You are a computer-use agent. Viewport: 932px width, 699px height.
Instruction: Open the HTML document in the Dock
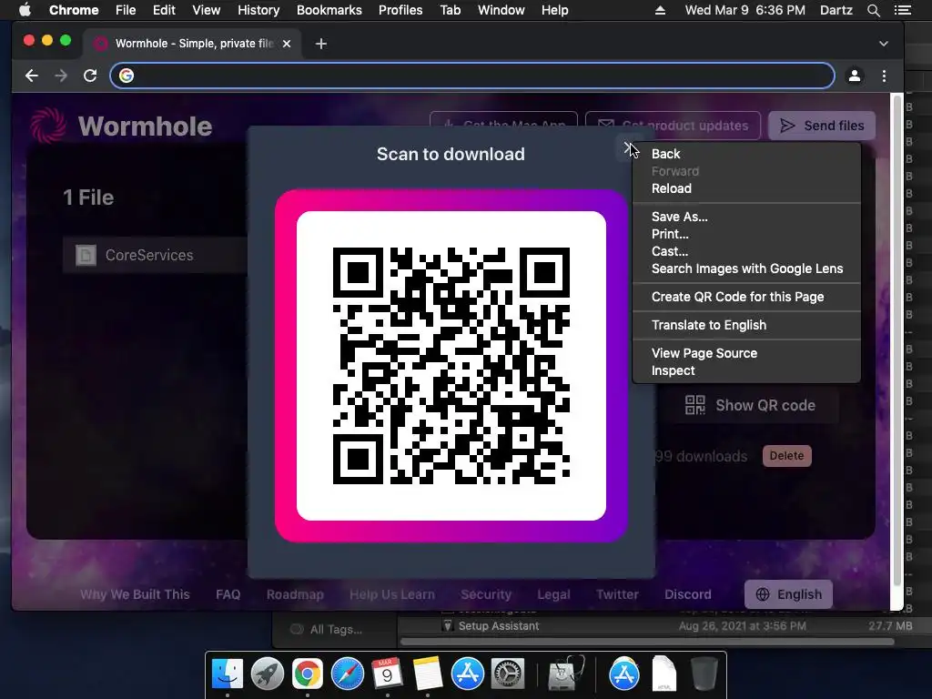664,674
